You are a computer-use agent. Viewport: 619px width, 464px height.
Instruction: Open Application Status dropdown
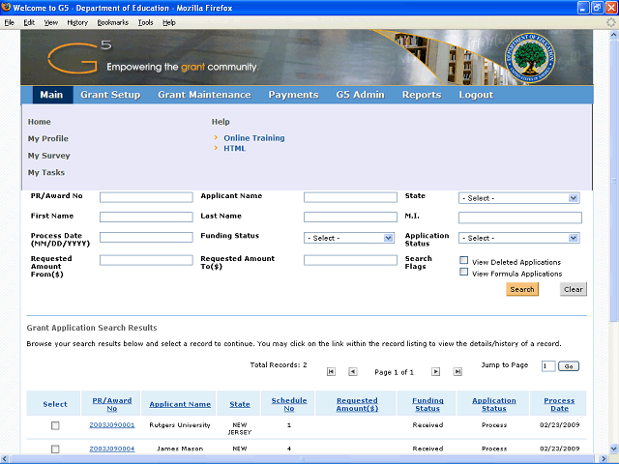tap(518, 238)
